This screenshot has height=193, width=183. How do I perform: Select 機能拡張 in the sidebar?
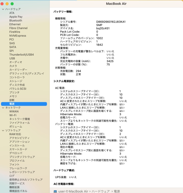coord(14,187)
